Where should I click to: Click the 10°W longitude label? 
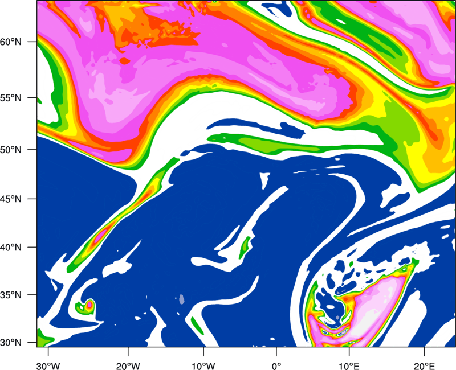tap(203, 366)
